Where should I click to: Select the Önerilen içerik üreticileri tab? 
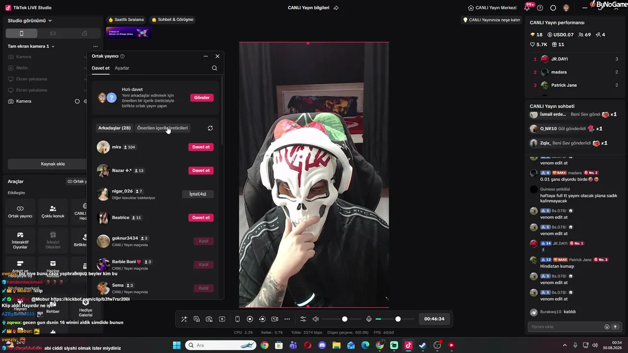tap(162, 128)
